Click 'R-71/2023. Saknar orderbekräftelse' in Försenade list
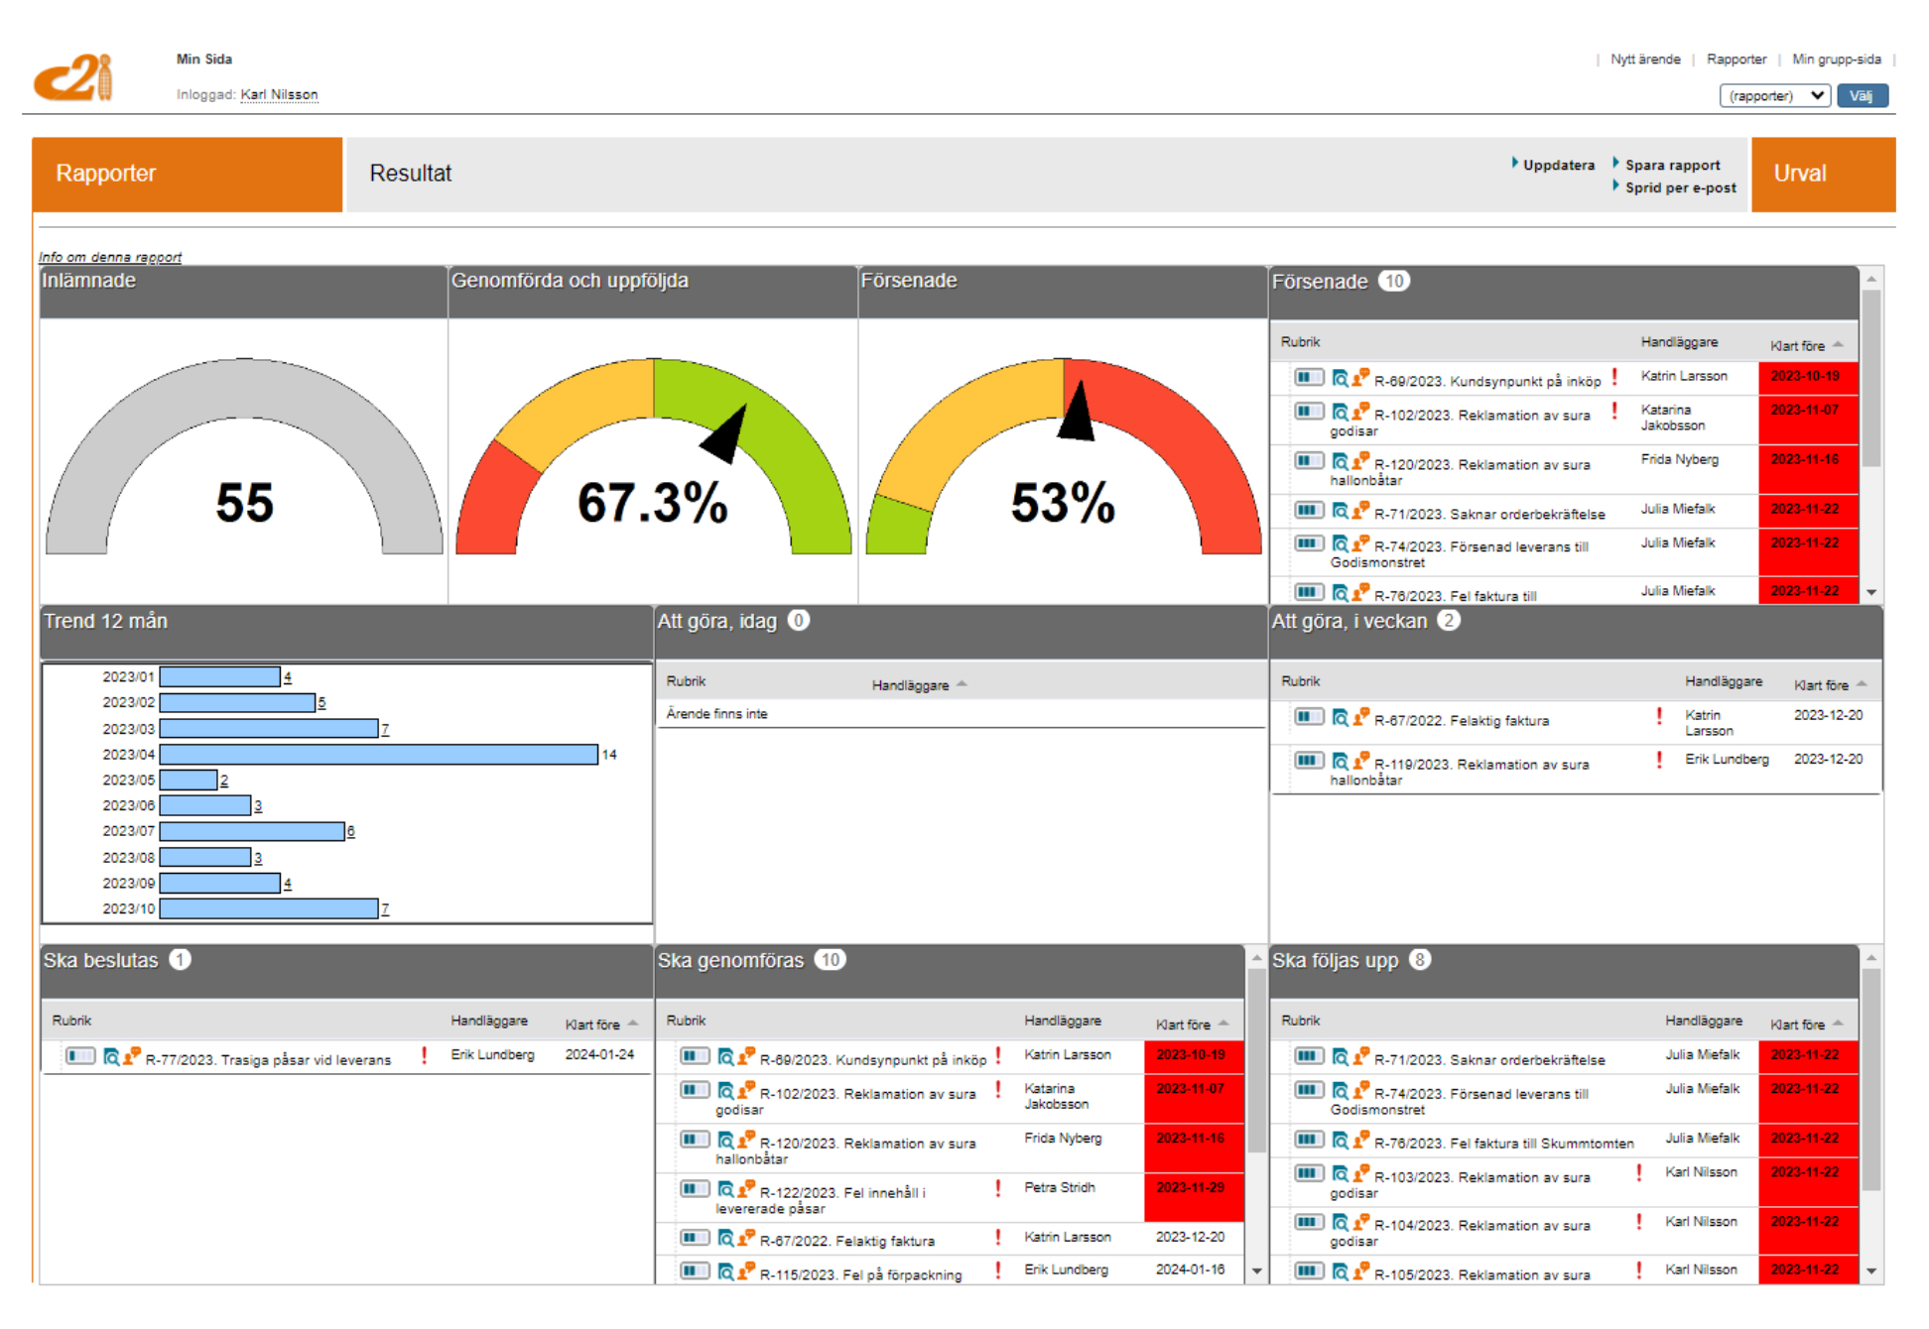The image size is (1929, 1329). [x=1489, y=514]
